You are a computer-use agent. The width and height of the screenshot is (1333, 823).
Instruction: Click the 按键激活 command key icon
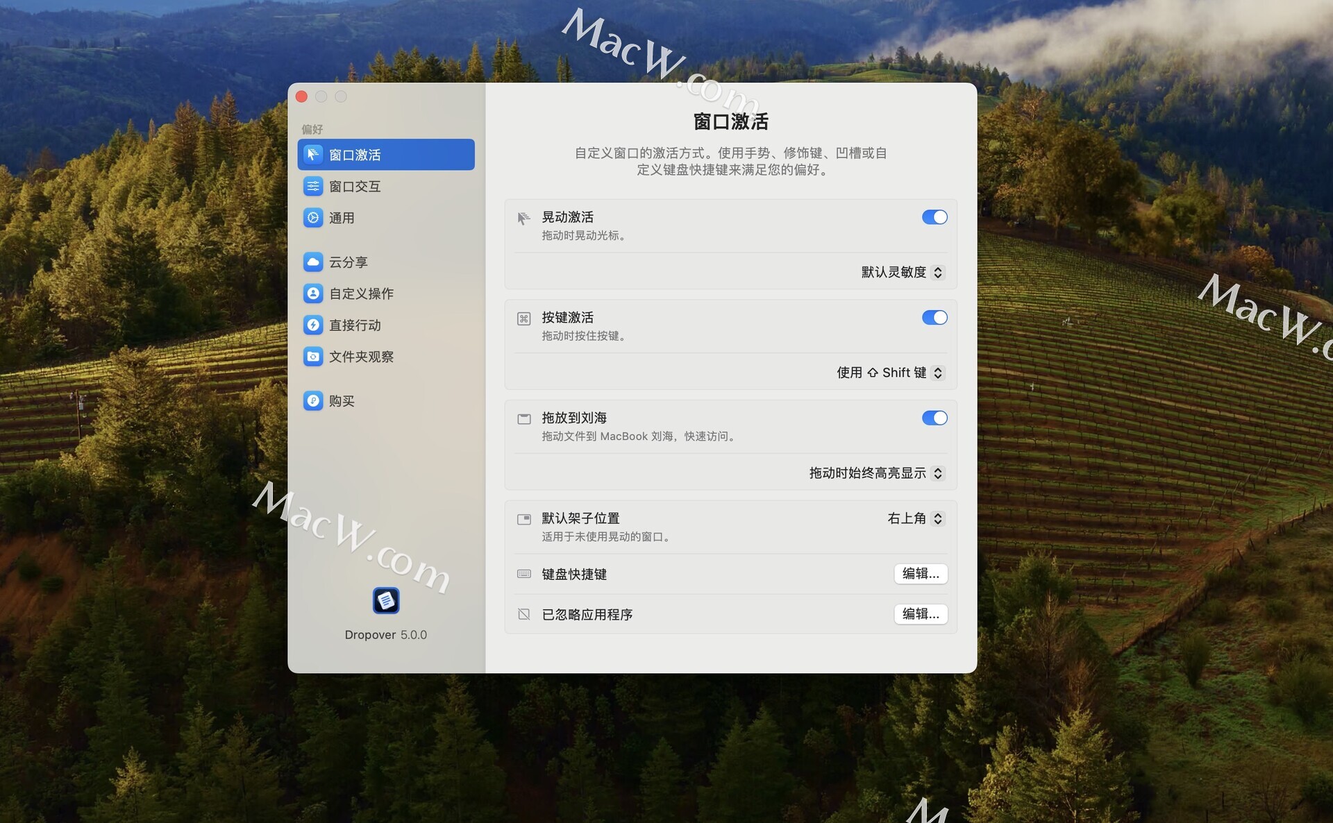pyautogui.click(x=524, y=319)
